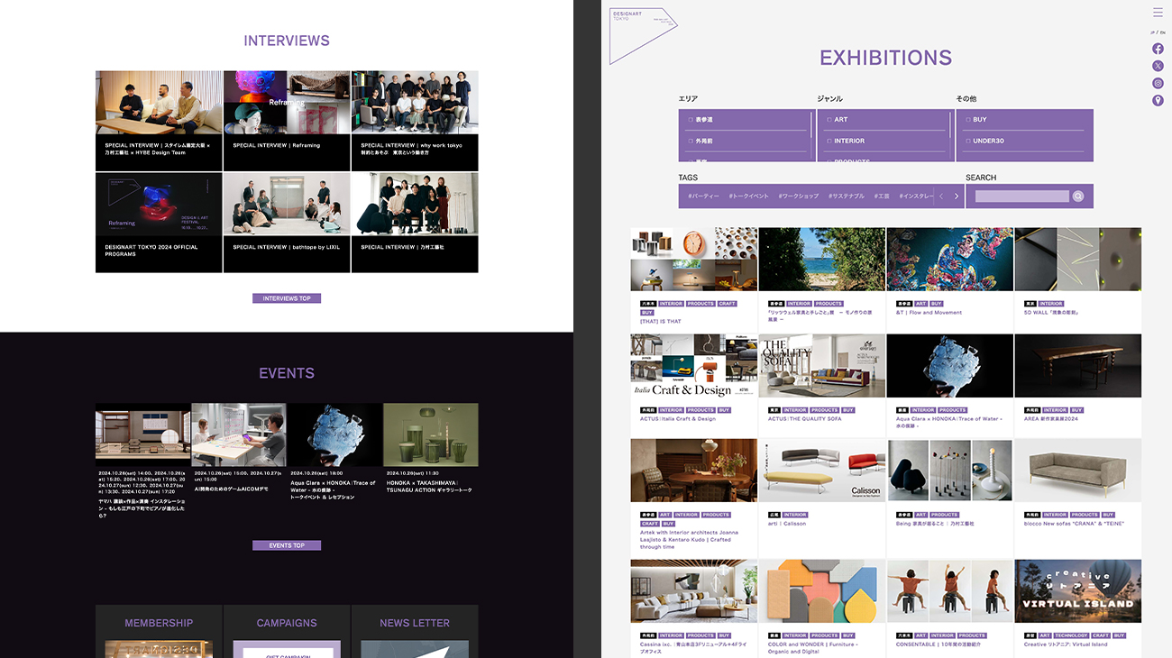Open the why work tokyo interview title

[411, 149]
